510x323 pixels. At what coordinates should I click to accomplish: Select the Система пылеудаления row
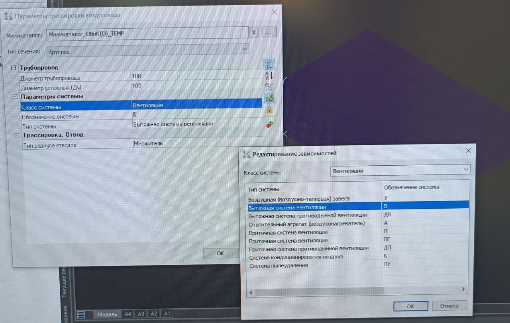[278, 266]
